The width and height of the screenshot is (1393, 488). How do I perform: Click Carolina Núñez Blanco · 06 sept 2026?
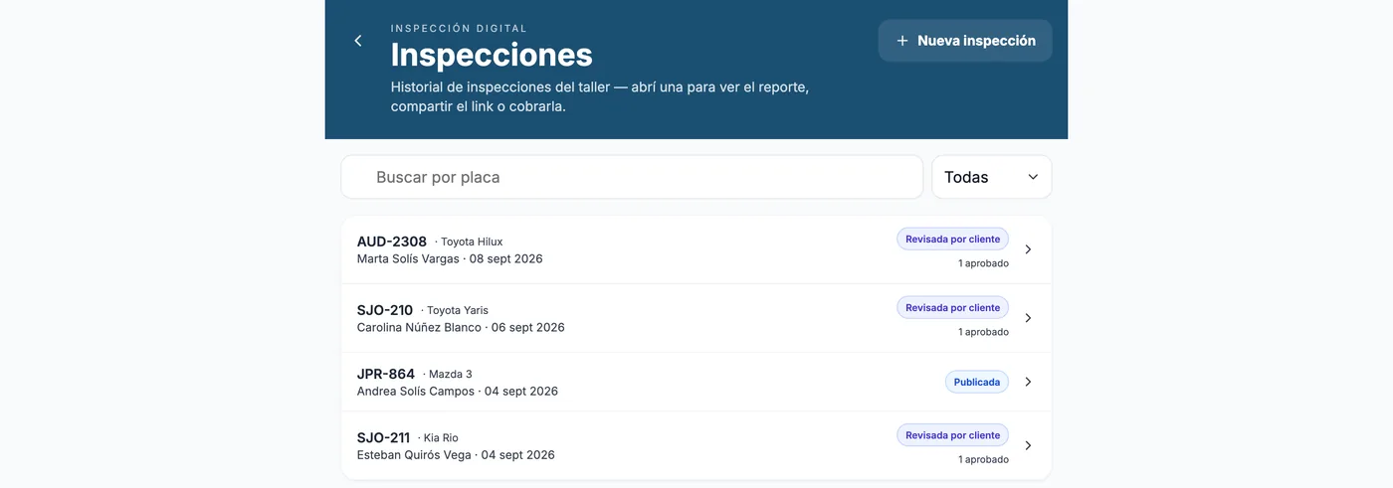[461, 327]
